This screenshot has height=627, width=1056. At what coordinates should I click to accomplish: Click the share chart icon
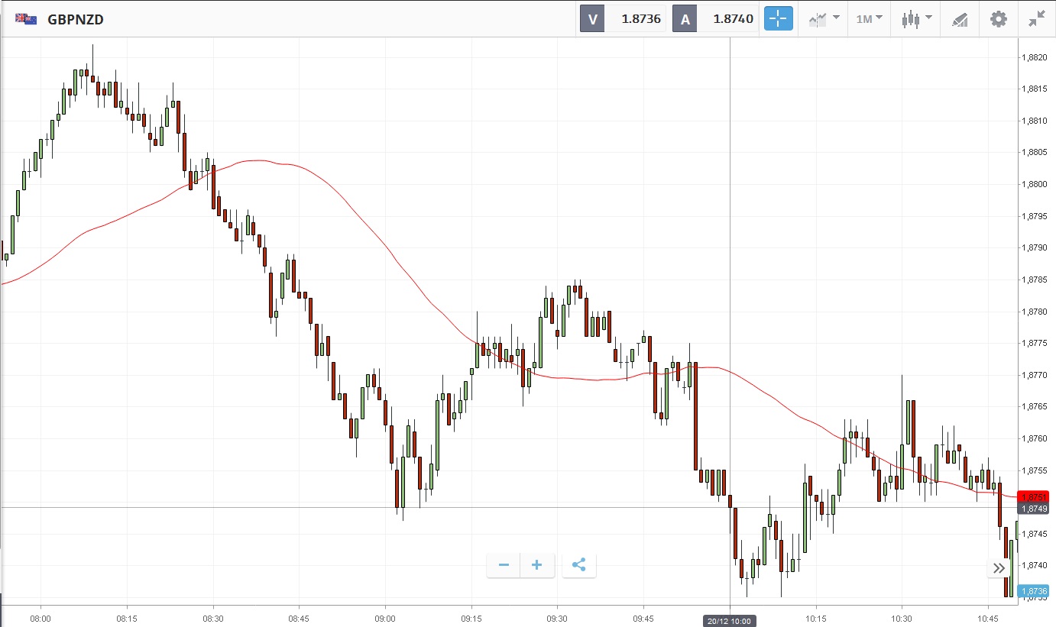point(578,565)
